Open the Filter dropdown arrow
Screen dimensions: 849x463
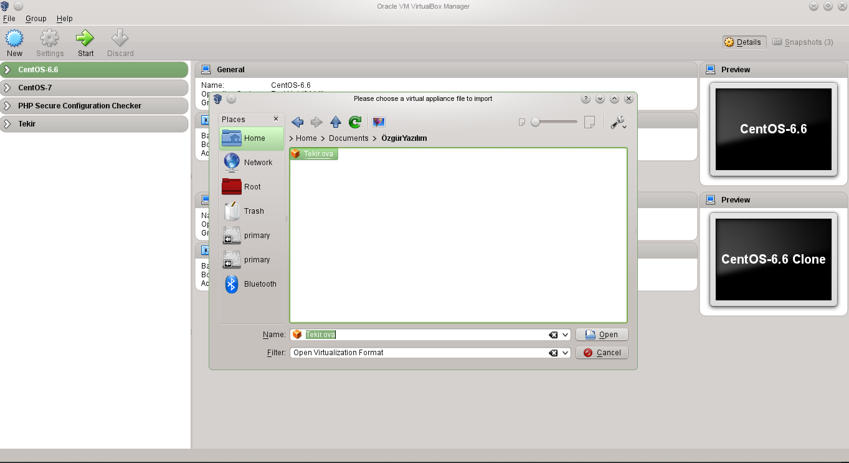pos(566,353)
